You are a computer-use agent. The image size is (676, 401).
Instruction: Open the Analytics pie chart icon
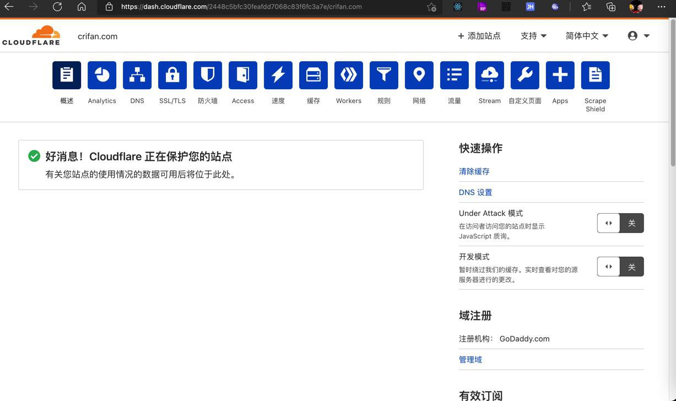(x=102, y=75)
